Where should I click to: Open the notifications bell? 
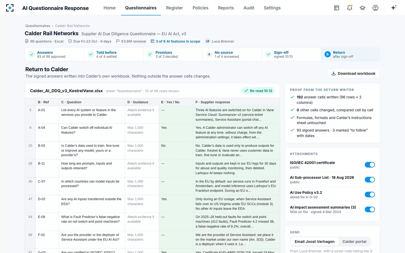click(350, 8)
